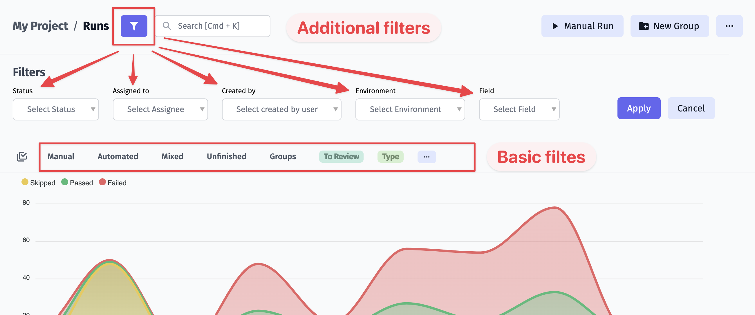Click the multi-select checklist icon
The height and width of the screenshot is (315, 755).
pyautogui.click(x=22, y=156)
